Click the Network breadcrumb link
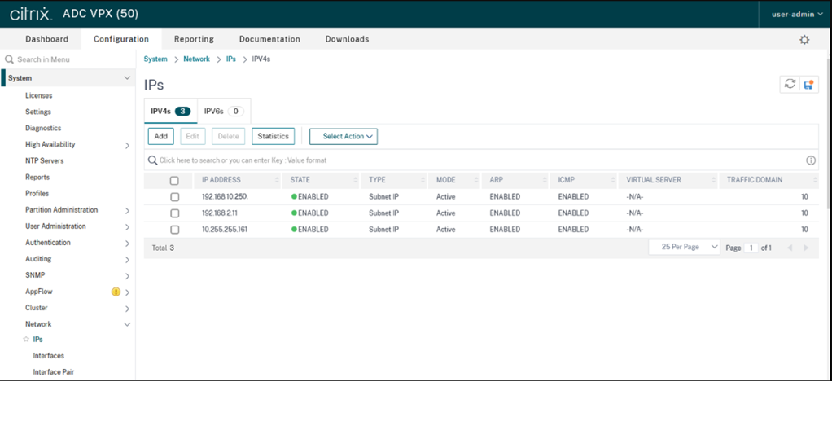The image size is (832, 430). click(x=196, y=59)
